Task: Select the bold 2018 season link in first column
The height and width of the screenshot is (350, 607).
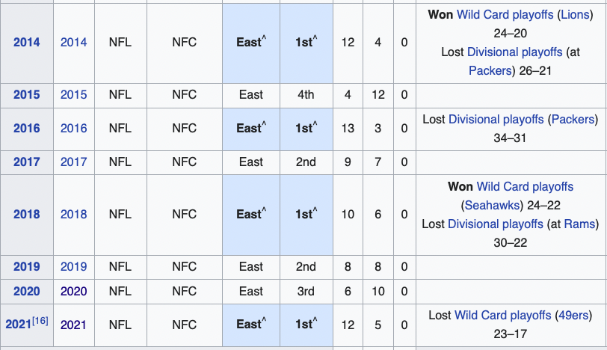Action: 27,214
